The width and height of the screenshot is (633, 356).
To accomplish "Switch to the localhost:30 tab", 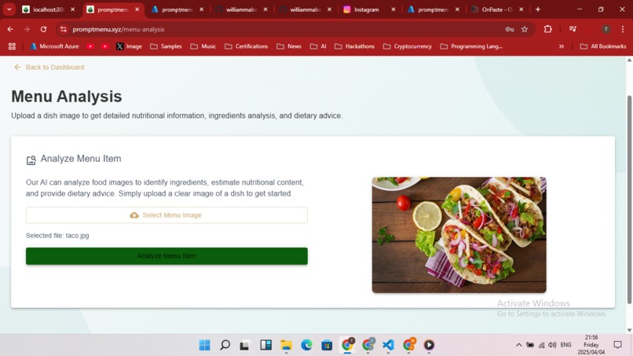I will pyautogui.click(x=49, y=9).
